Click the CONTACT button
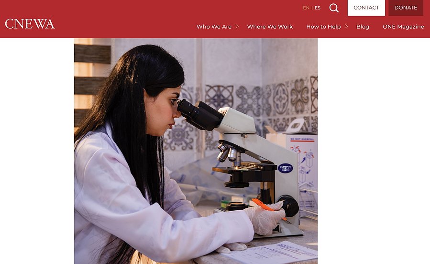The width and height of the screenshot is (430, 264). pyautogui.click(x=366, y=8)
